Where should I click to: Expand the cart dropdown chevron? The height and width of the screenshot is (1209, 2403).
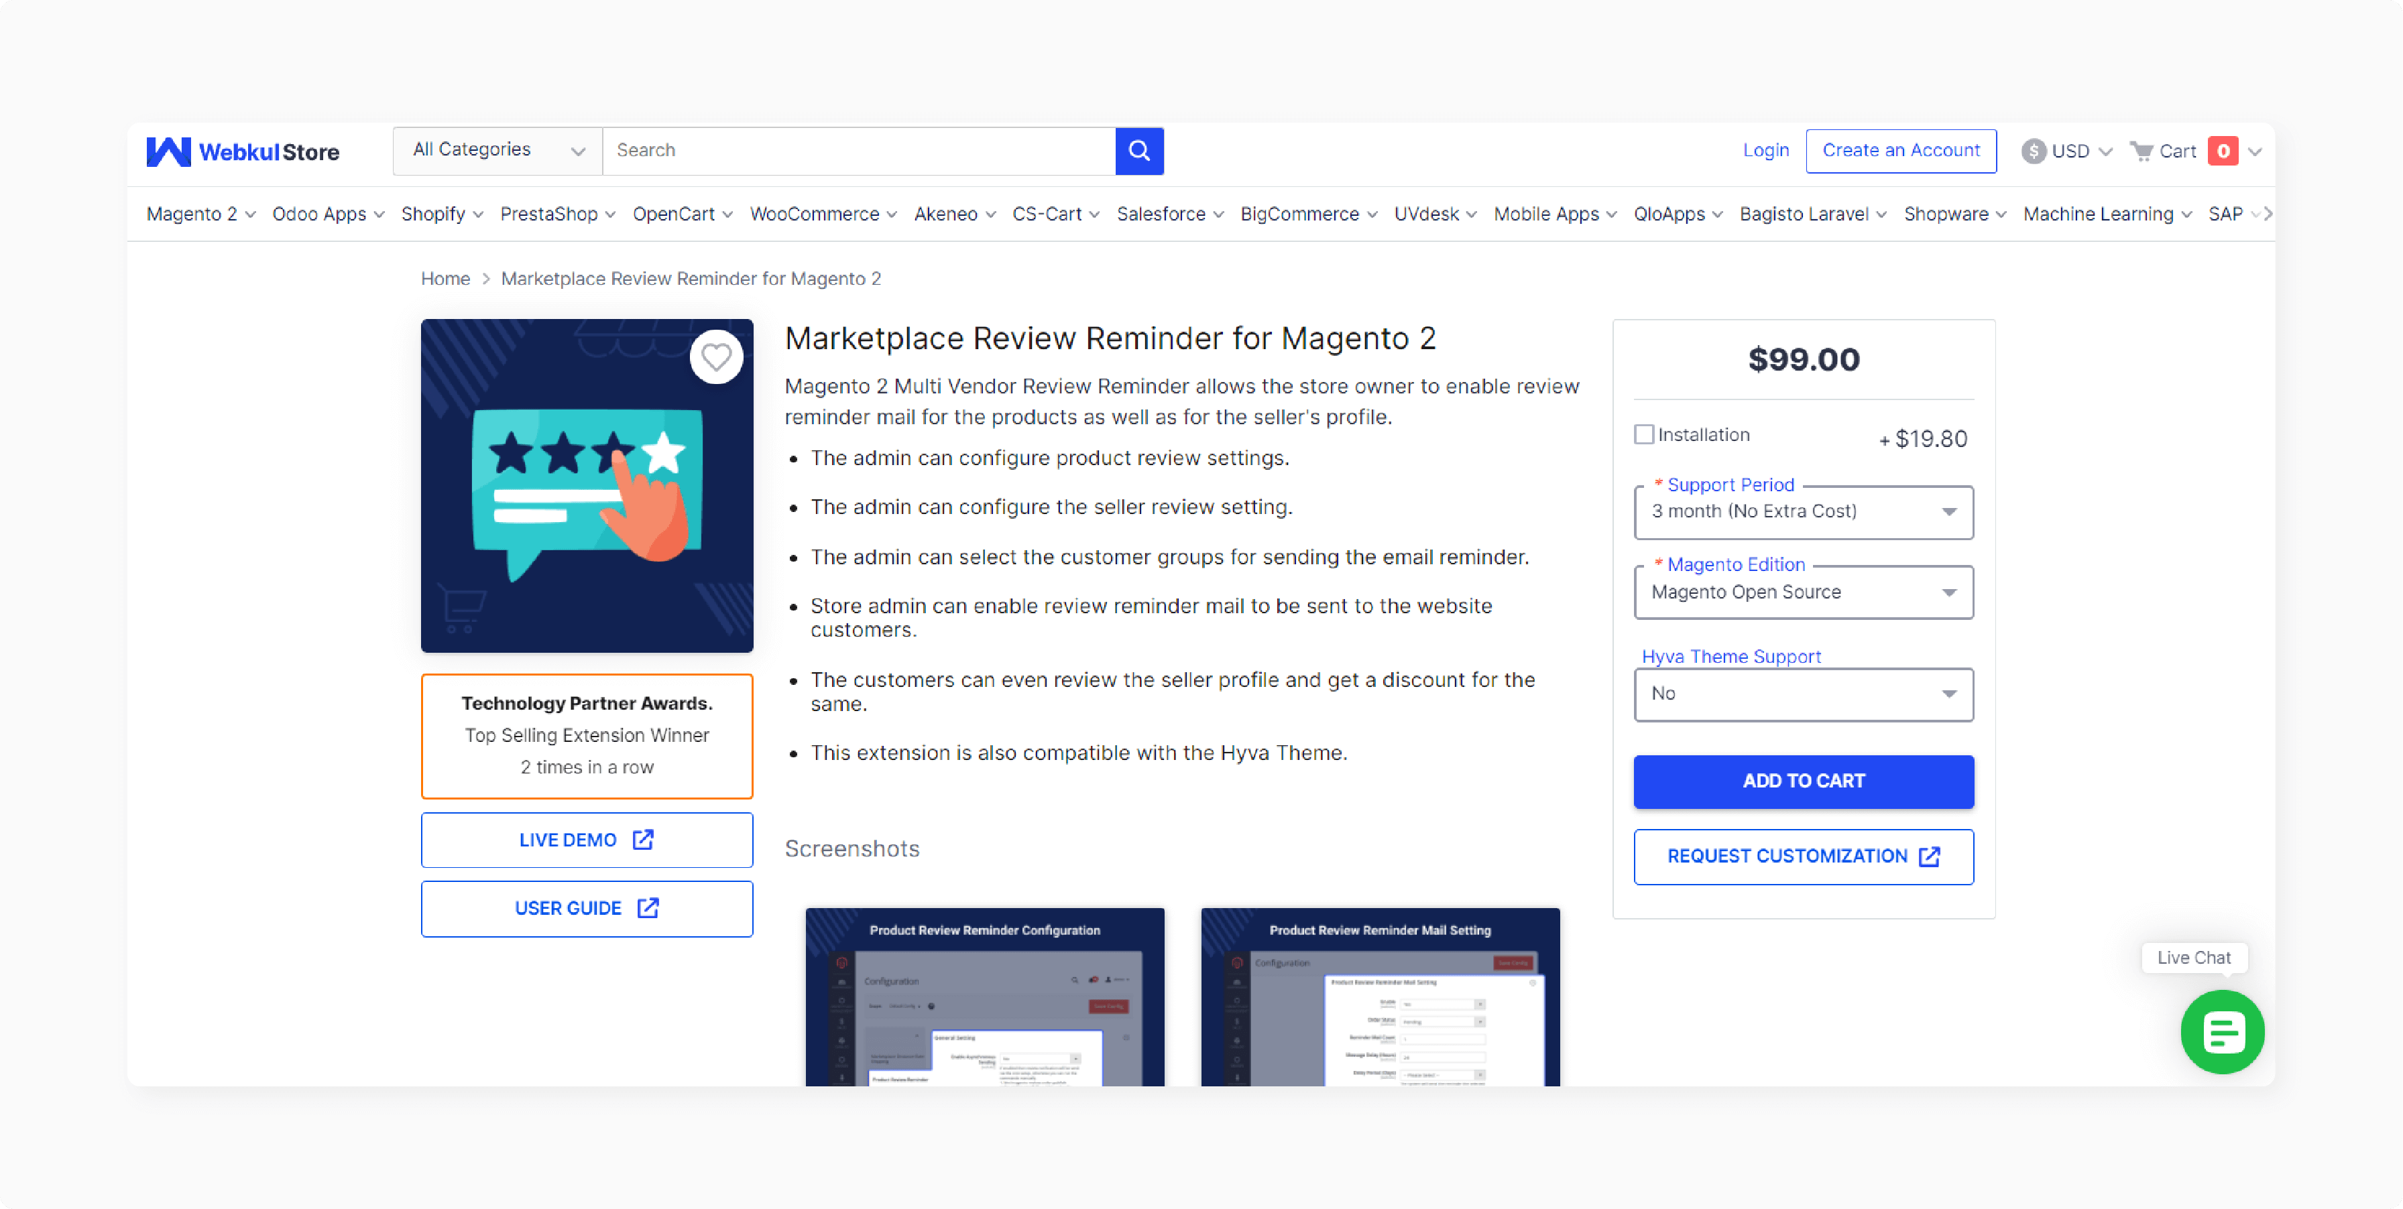pos(2255,152)
